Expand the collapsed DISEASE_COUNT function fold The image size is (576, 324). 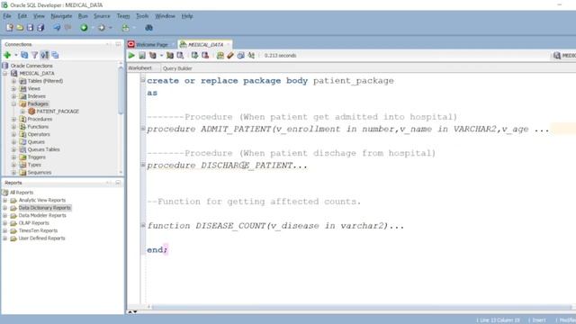click(143, 225)
